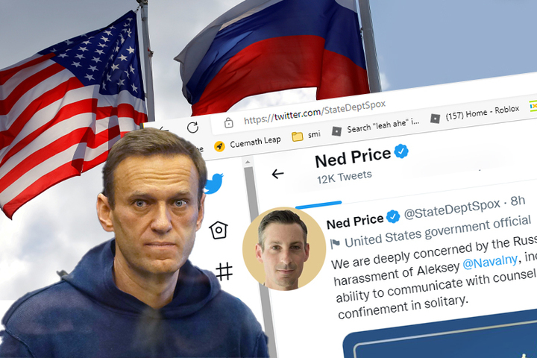The image size is (537, 358).
Task: Open the Cuemath Leap bookmark
Action: [248, 143]
